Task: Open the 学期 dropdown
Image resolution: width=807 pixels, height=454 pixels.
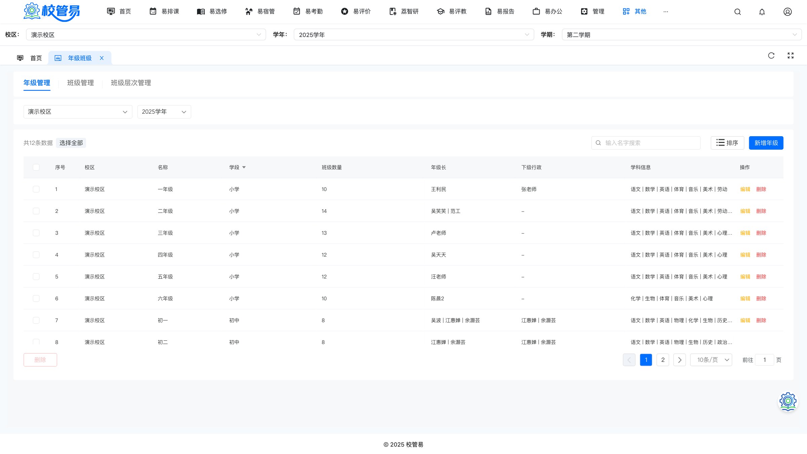Action: pyautogui.click(x=682, y=35)
